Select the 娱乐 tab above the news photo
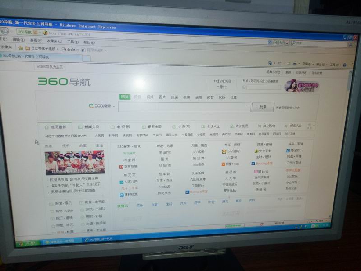The width and height of the screenshot is (361, 271). 65,145
